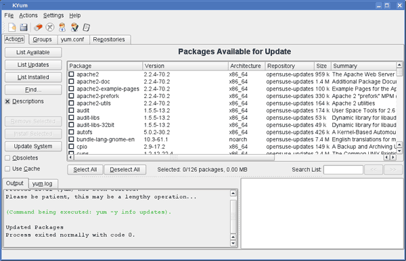406x261 pixels.
Task: Sort by the Architecture column header
Action: pyautogui.click(x=246, y=66)
